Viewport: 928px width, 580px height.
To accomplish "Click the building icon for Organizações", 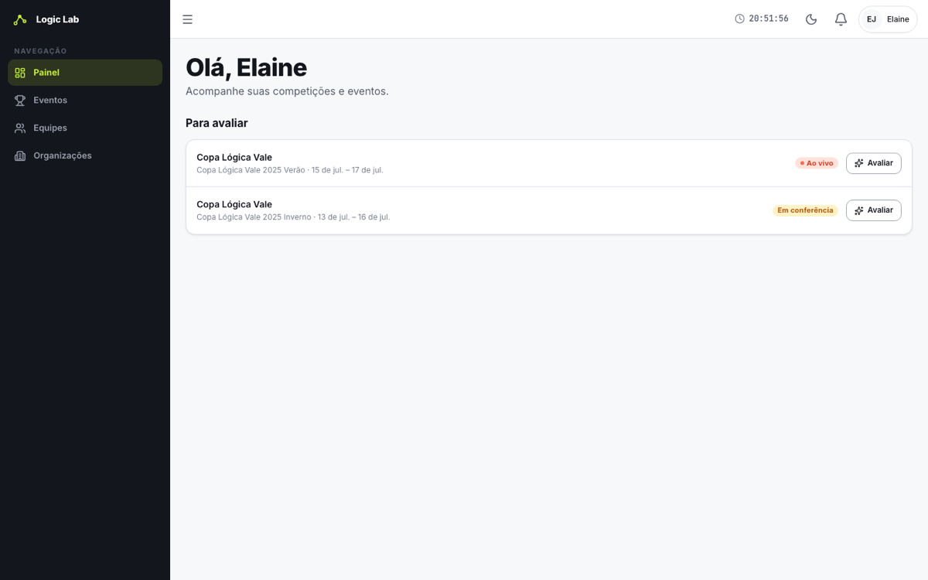I will tap(20, 156).
